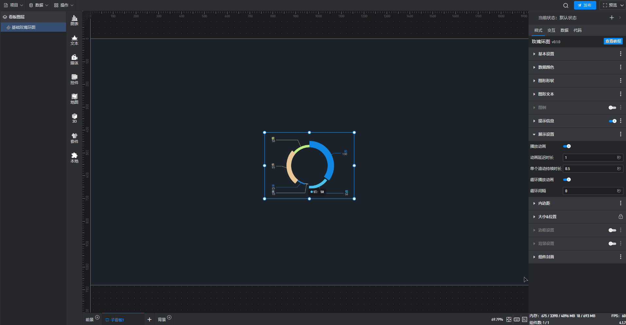Click the 动画延迟时长 input field
626x325 pixels.
589,158
